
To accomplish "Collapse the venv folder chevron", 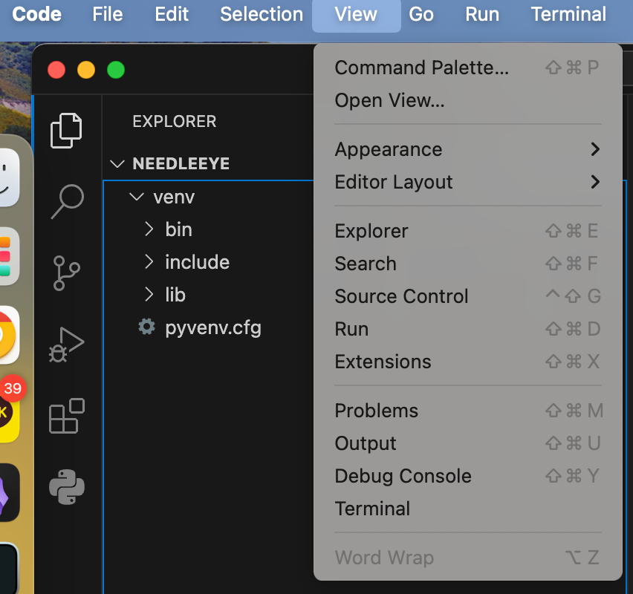I will pos(137,197).
